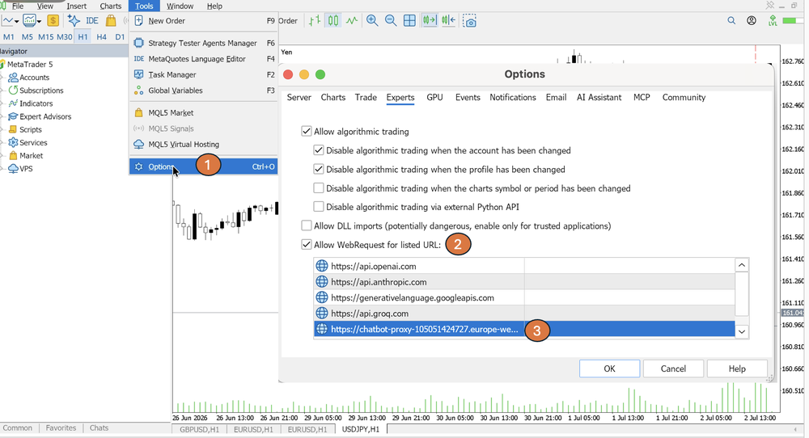Select Indicators in Navigator
The width and height of the screenshot is (809, 438).
36,103
